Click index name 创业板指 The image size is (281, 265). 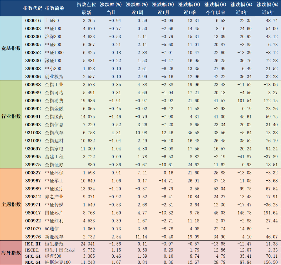tap(54, 77)
